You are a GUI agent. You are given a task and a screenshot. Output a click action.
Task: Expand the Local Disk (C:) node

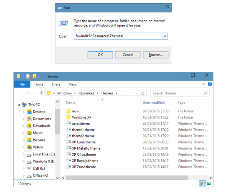point(24,154)
